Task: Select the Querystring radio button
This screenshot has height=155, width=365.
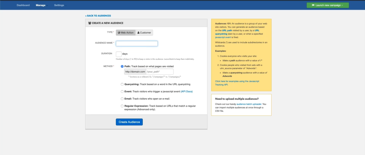Action: click(122, 84)
